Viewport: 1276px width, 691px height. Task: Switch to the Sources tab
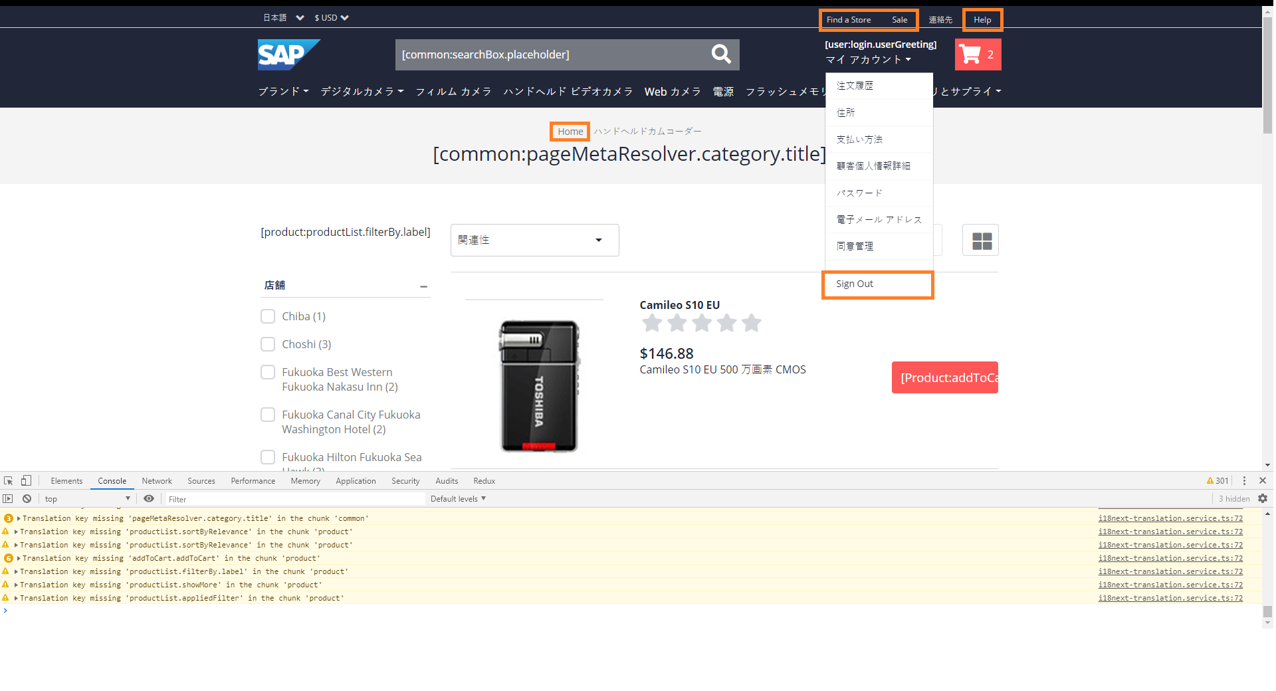click(201, 480)
